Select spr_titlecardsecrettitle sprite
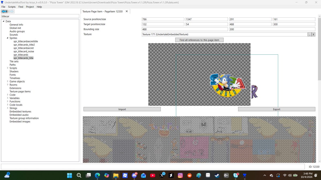This screenshot has height=180, width=321. coord(26,41)
